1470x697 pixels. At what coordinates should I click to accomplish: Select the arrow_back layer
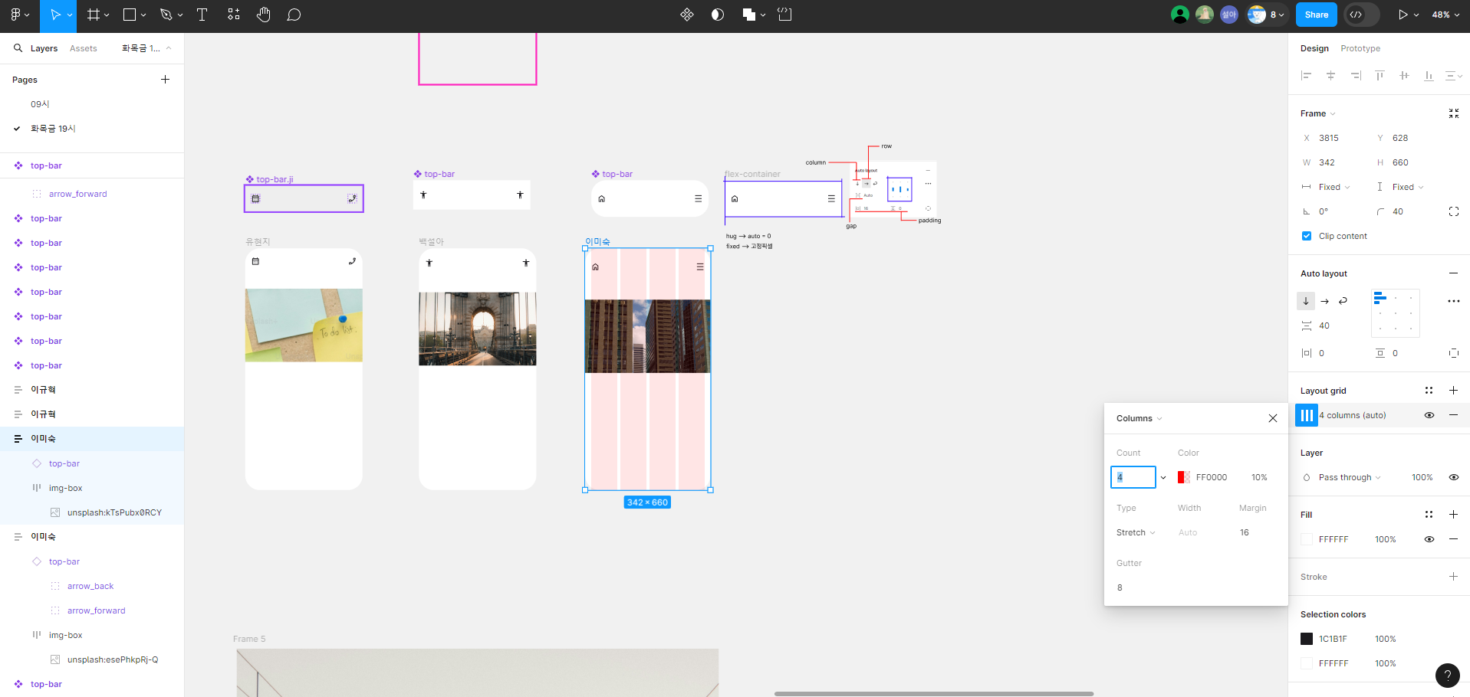point(92,586)
